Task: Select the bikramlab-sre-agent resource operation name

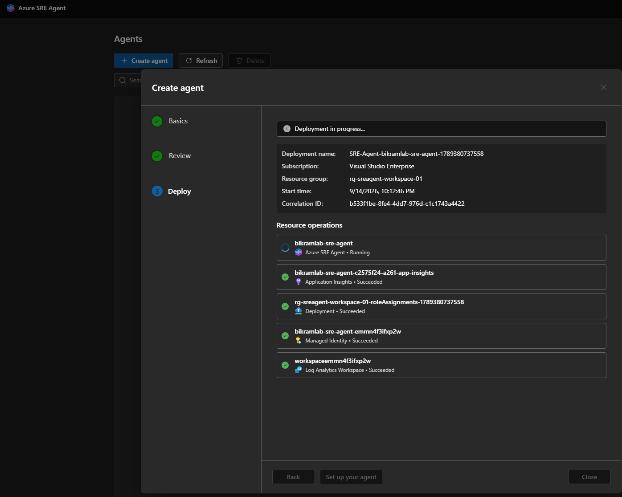Action: tap(323, 243)
